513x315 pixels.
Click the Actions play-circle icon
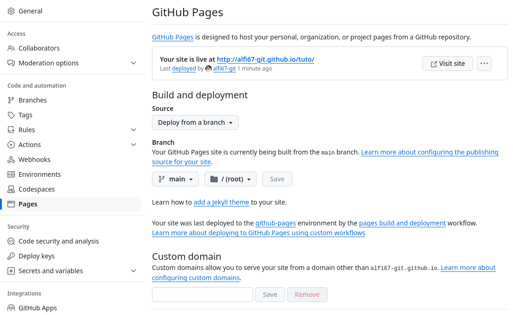tap(11, 145)
